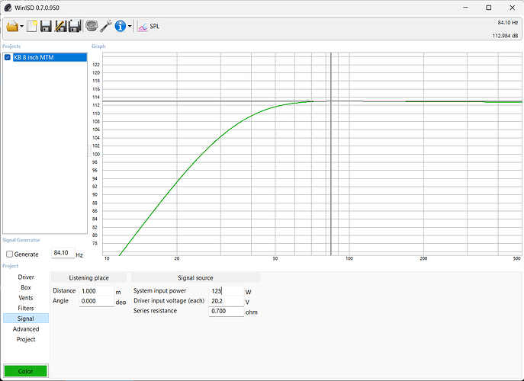Click the Listening place header
This screenshot has width=524, height=381.
click(89, 278)
